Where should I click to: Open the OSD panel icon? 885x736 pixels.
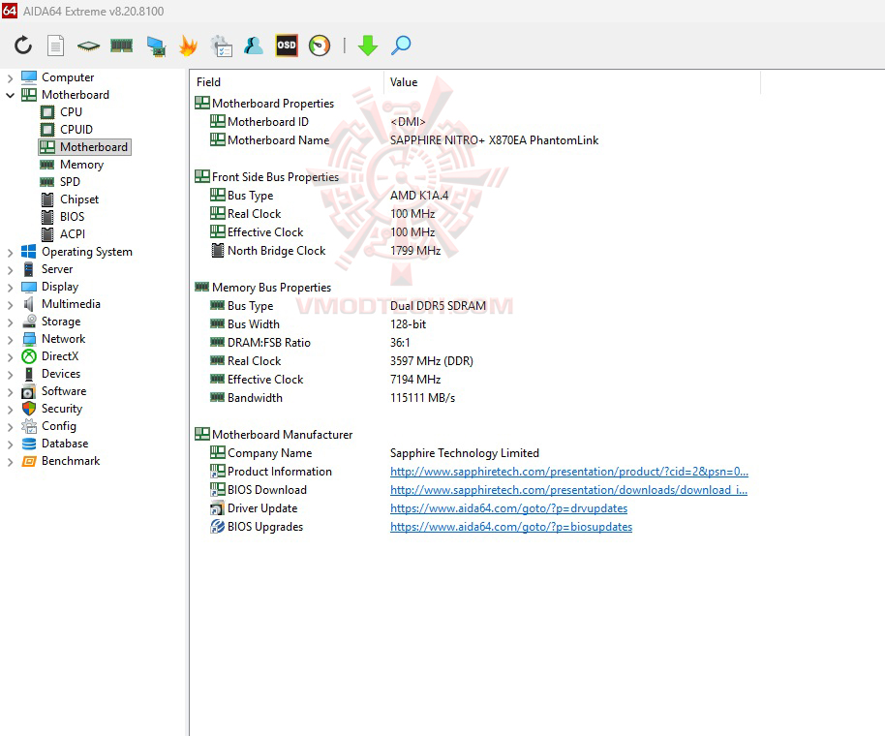[287, 46]
